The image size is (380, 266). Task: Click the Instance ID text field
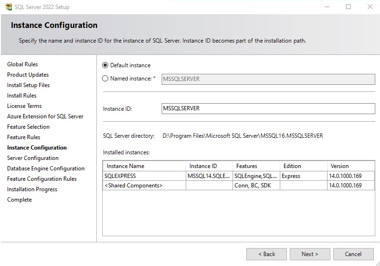268,108
